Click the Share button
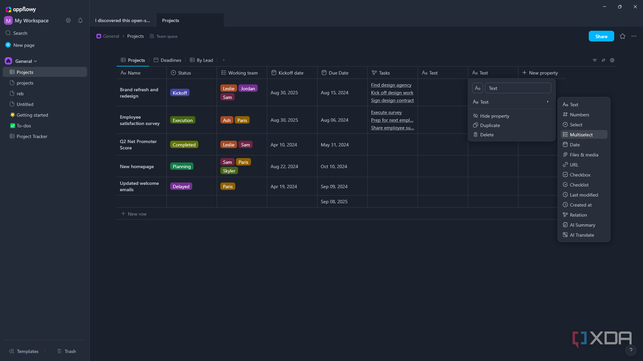This screenshot has height=361, width=643. pos(601,36)
